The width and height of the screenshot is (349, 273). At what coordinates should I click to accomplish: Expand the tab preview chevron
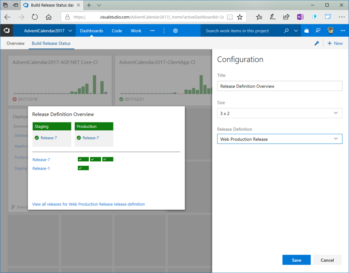(x=99, y=5)
